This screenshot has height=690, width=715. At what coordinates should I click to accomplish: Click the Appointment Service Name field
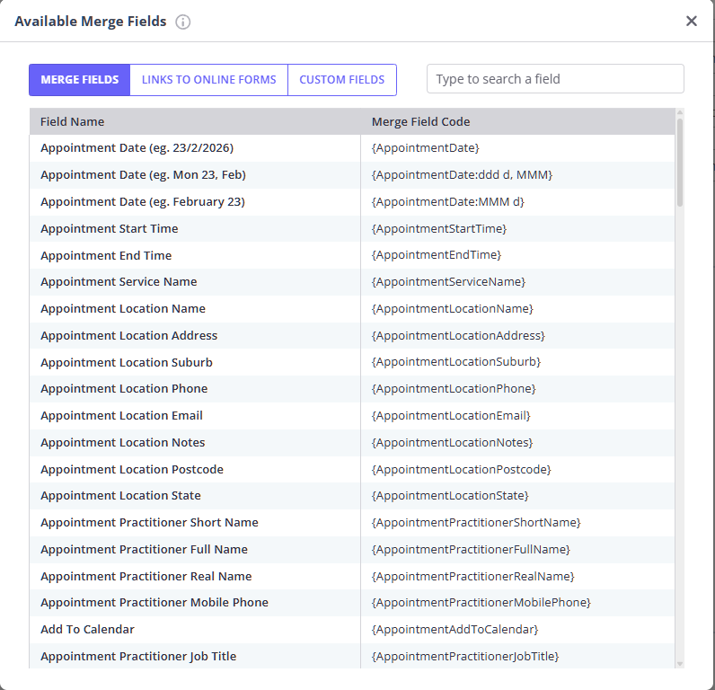point(119,281)
